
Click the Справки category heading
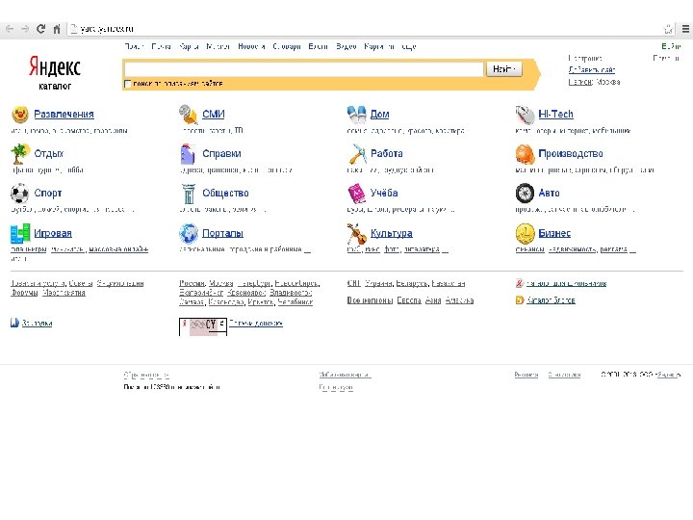221,153
